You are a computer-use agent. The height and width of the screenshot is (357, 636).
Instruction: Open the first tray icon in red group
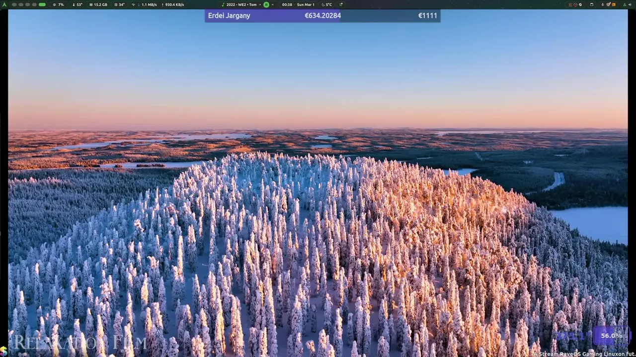pyautogui.click(x=570, y=4)
